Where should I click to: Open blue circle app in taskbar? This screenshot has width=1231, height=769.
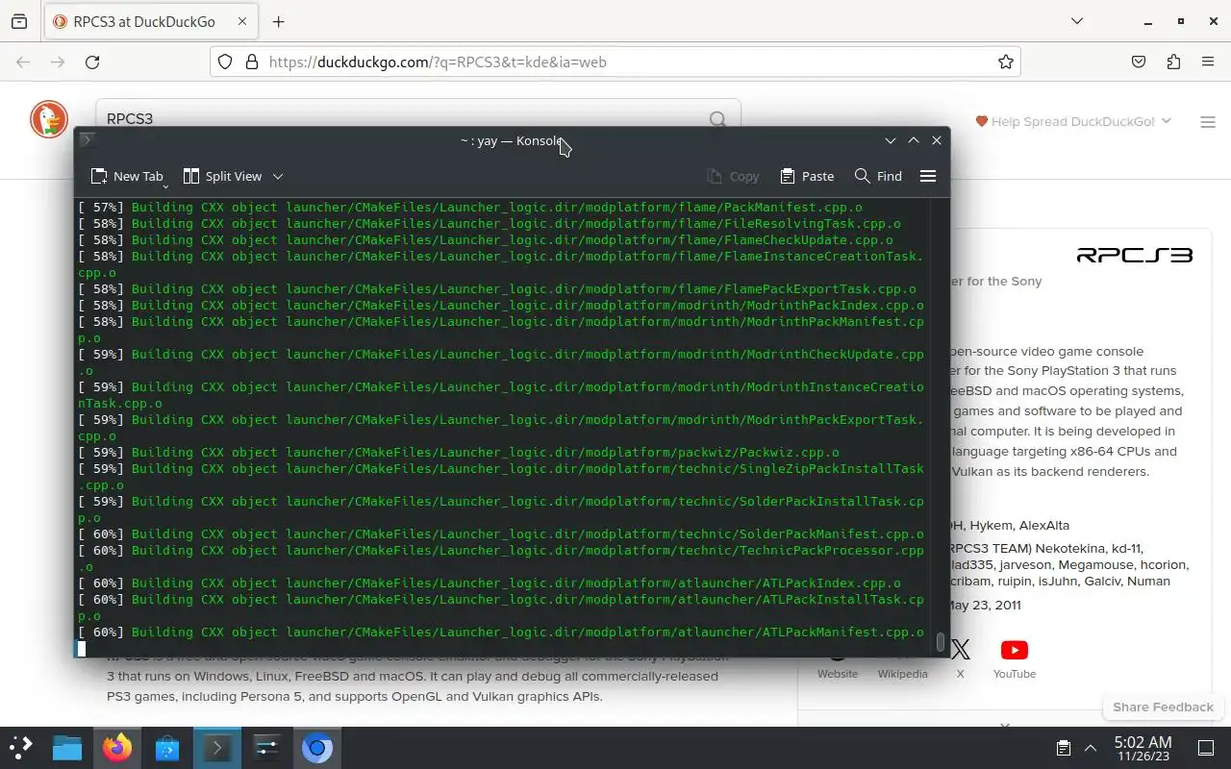coord(317,747)
